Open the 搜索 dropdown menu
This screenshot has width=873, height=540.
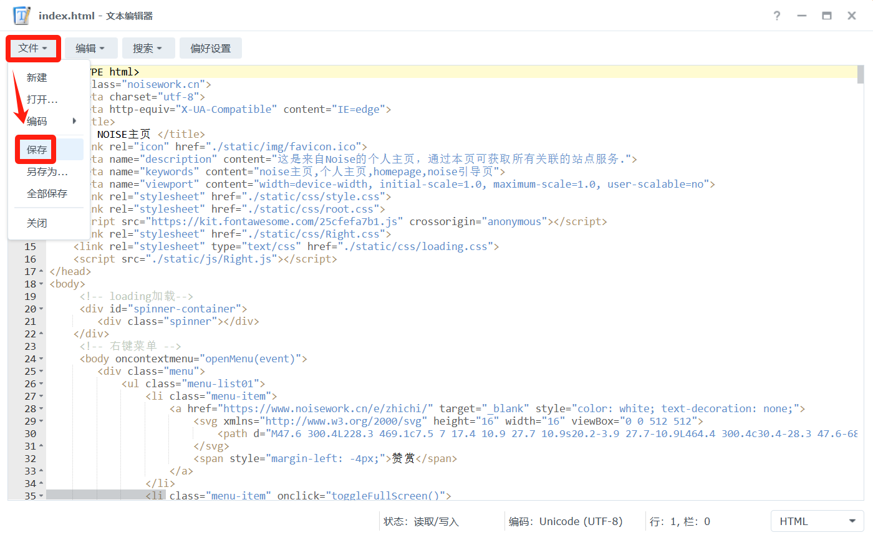[147, 48]
